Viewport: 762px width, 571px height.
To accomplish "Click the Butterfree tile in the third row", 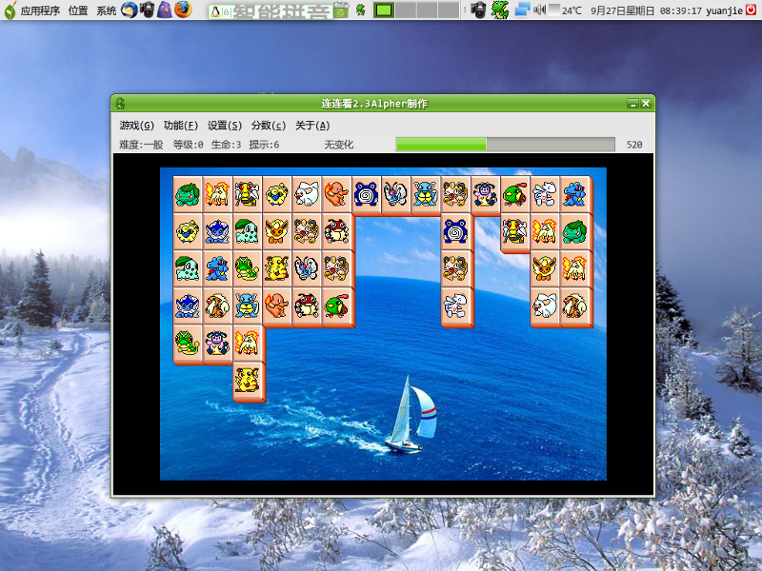I will point(307,268).
